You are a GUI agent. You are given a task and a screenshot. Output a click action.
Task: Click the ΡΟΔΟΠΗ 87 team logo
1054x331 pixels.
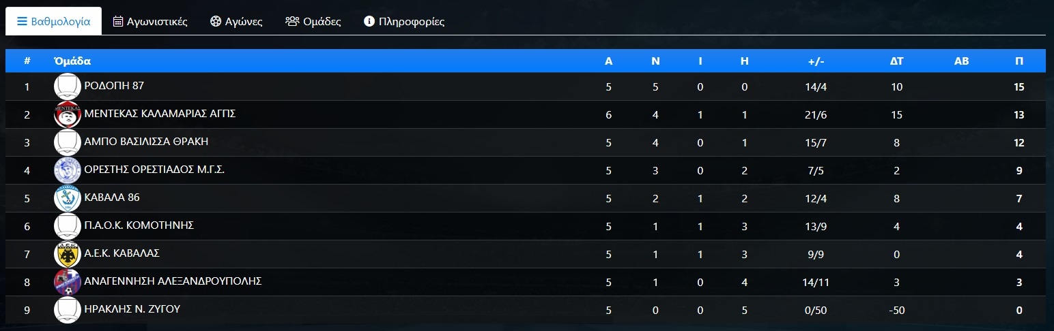point(67,86)
